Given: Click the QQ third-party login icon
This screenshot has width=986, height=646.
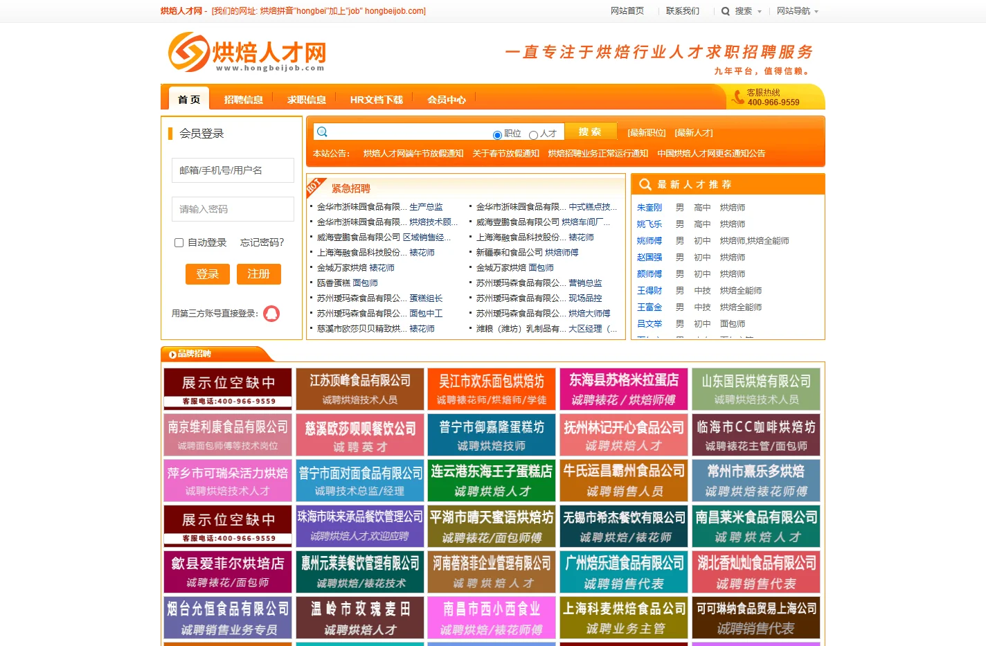Looking at the screenshot, I should pyautogui.click(x=271, y=314).
